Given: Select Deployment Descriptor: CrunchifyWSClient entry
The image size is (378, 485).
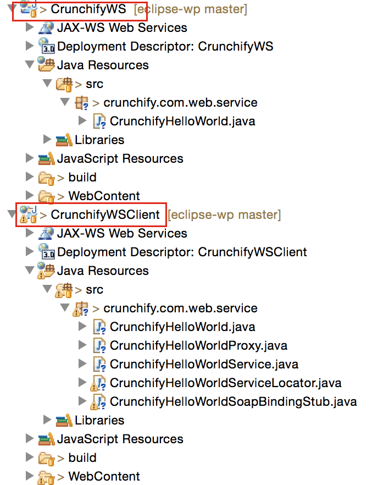Looking at the screenshot, I should [181, 252].
